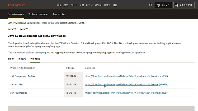The width and height of the screenshot is (198, 111).
Task: Click the JDK 17 updates notice text
Action: click(x=46, y=23)
